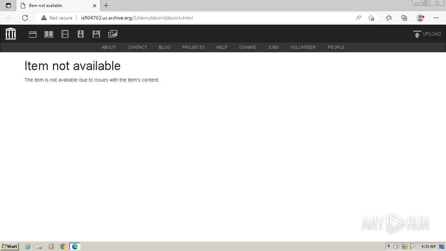
Task: Click the browser back arrow
Action: point(10,18)
